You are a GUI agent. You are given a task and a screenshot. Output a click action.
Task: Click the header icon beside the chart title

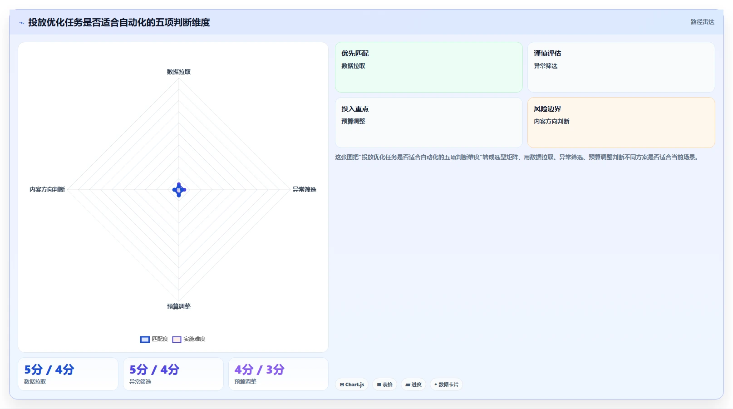21,23
